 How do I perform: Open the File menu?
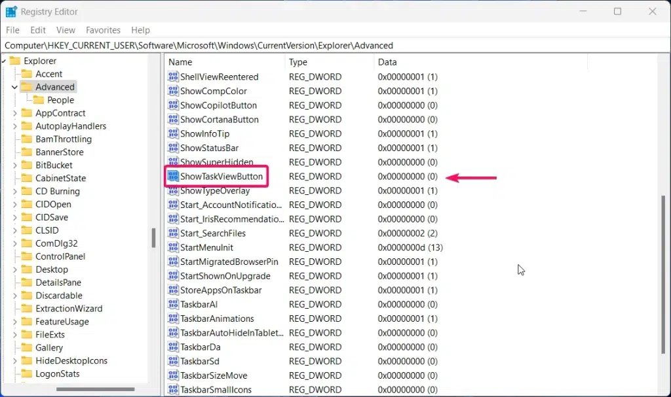tap(12, 30)
